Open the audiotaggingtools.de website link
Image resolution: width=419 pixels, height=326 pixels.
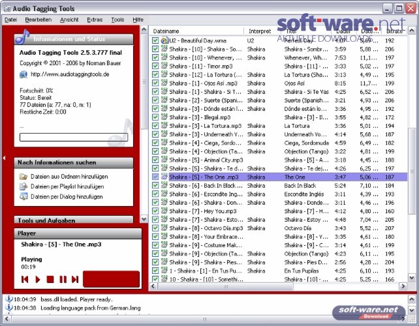(x=70, y=74)
